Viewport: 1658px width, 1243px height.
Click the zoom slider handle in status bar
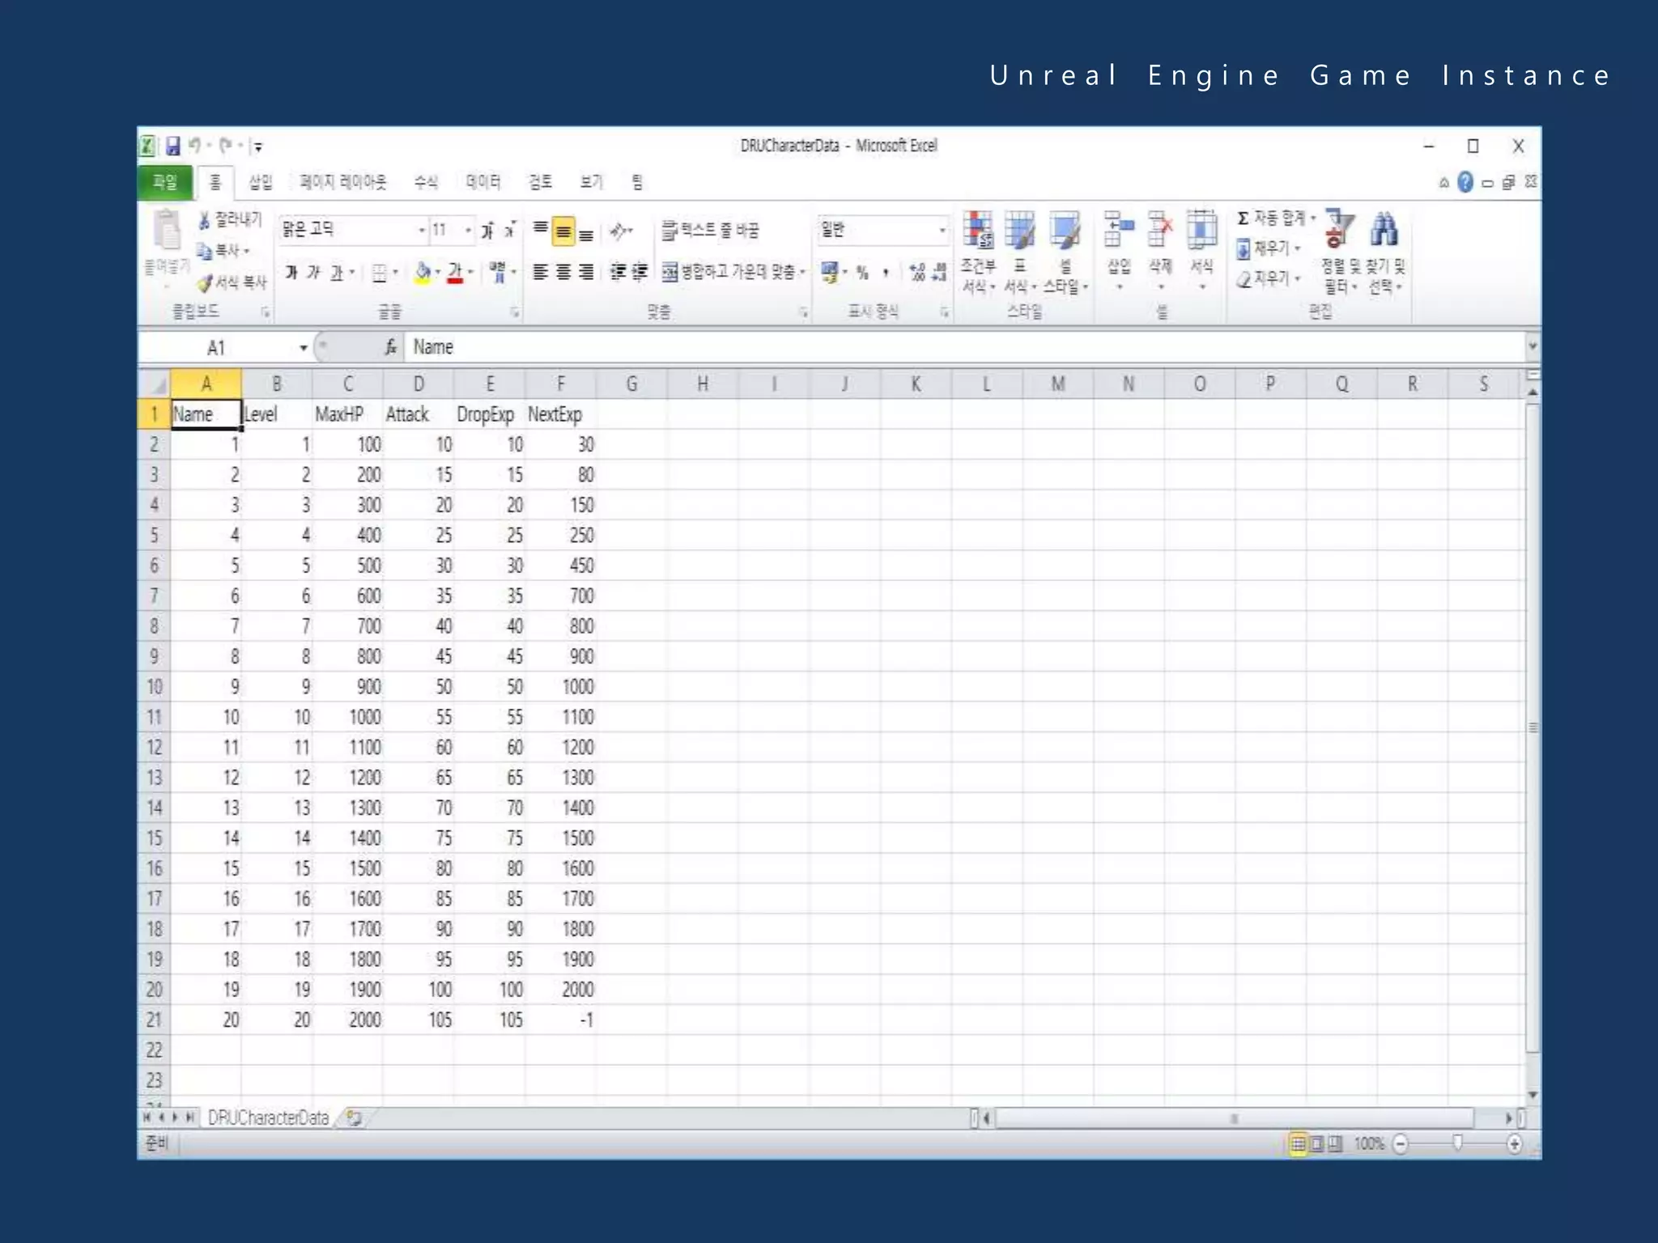[x=1457, y=1143]
